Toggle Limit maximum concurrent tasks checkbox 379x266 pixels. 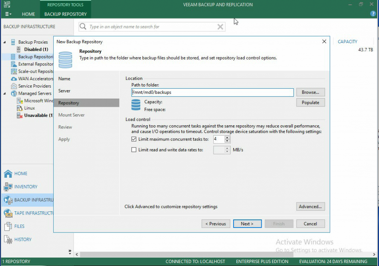[134, 139]
